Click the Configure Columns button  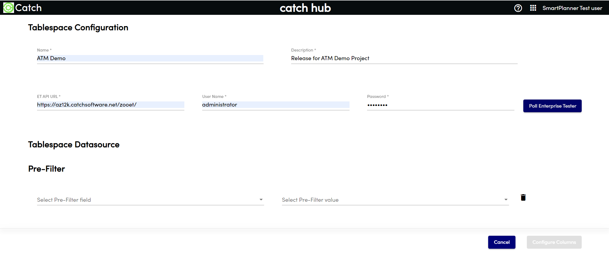(x=554, y=242)
